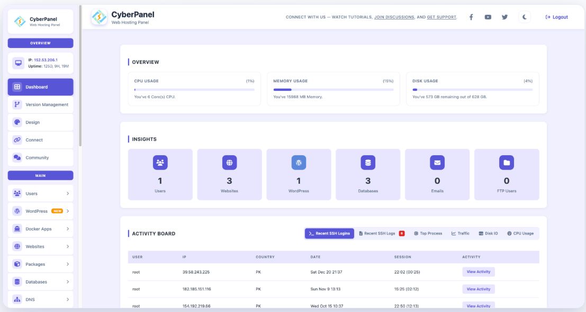This screenshot has height=312, width=586.
Task: Click the Get Support link
Action: pyautogui.click(x=441, y=17)
